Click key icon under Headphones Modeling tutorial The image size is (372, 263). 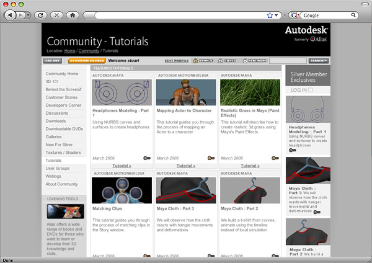[x=146, y=158]
